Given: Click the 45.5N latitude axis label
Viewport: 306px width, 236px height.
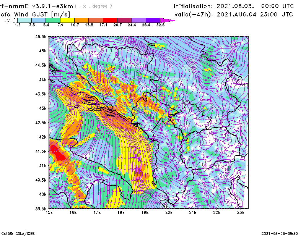Looking at the screenshot, I should tap(41, 36).
